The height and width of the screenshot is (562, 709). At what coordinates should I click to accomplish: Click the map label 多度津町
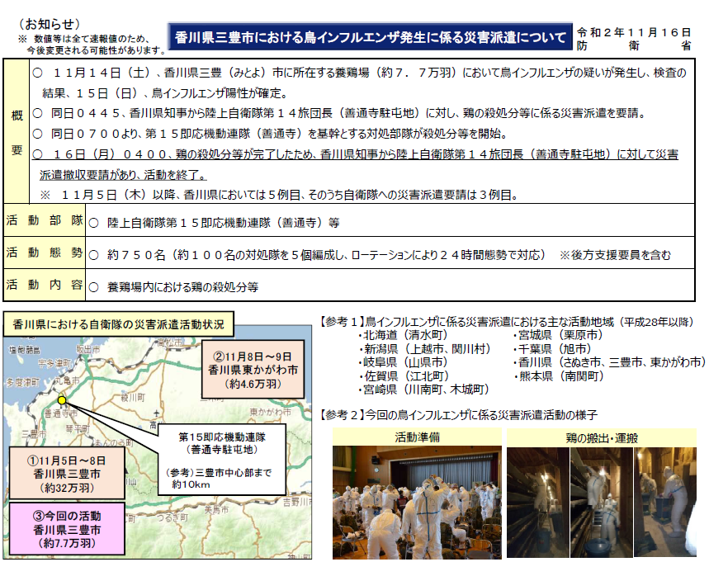pyautogui.click(x=23, y=382)
